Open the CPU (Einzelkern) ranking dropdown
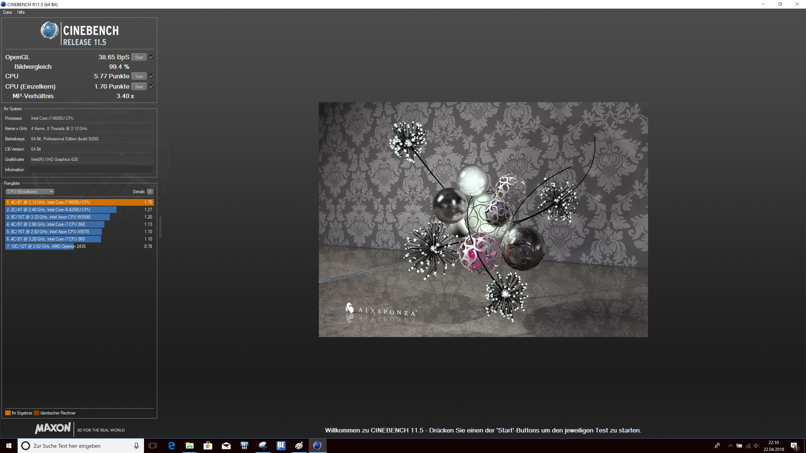The width and height of the screenshot is (806, 453). point(30,192)
